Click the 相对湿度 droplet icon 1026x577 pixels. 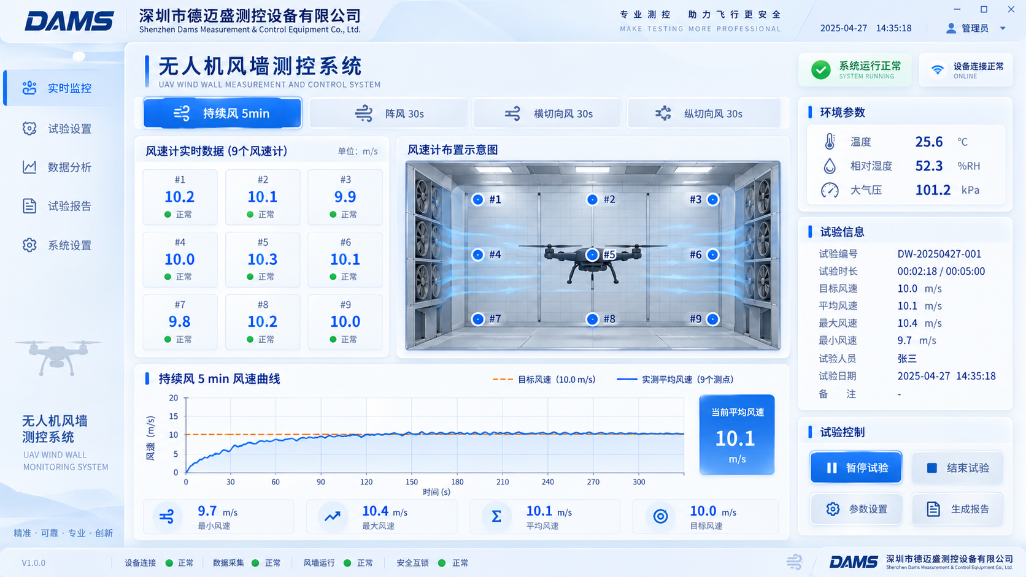coord(830,166)
